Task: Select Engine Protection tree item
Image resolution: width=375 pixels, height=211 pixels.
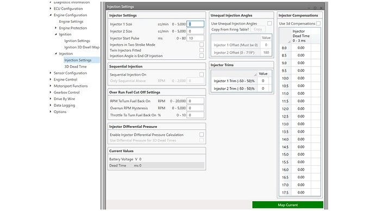Action: 73,28
